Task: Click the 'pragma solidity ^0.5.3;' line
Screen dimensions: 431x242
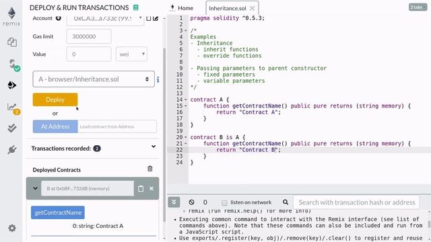Action: point(228,18)
